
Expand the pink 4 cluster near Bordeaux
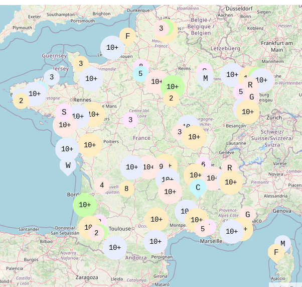click(x=102, y=185)
